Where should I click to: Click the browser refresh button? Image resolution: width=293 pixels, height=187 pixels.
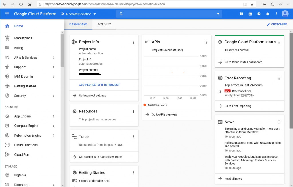21,4
